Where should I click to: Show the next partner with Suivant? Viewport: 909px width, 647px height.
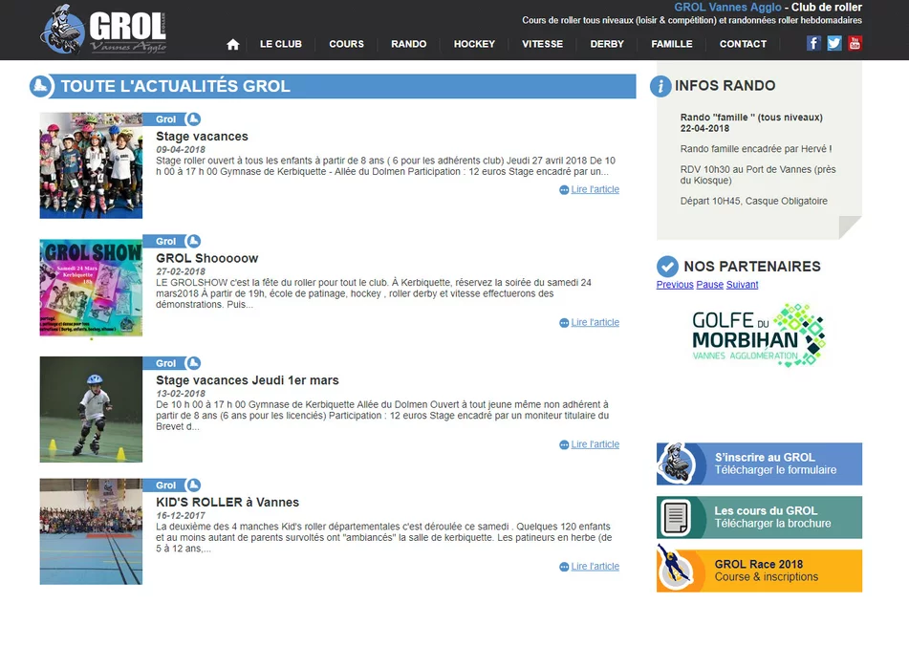pyautogui.click(x=742, y=285)
